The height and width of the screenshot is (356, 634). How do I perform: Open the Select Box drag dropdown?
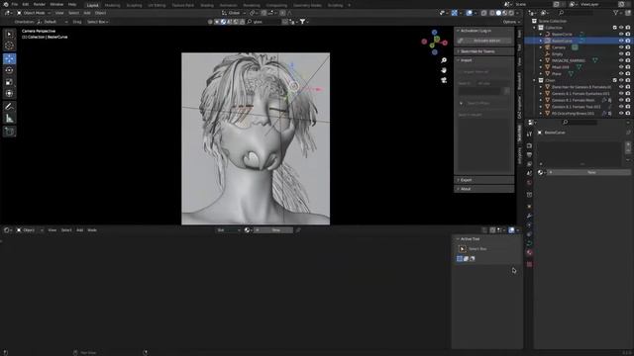pos(97,22)
